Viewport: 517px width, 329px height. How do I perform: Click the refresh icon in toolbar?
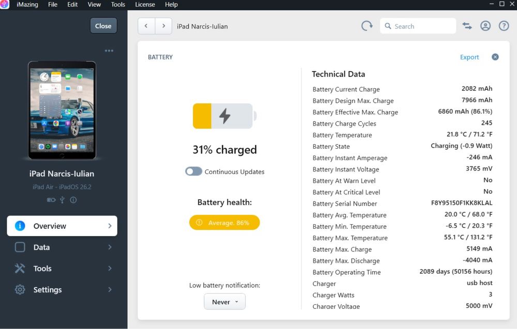(x=367, y=26)
